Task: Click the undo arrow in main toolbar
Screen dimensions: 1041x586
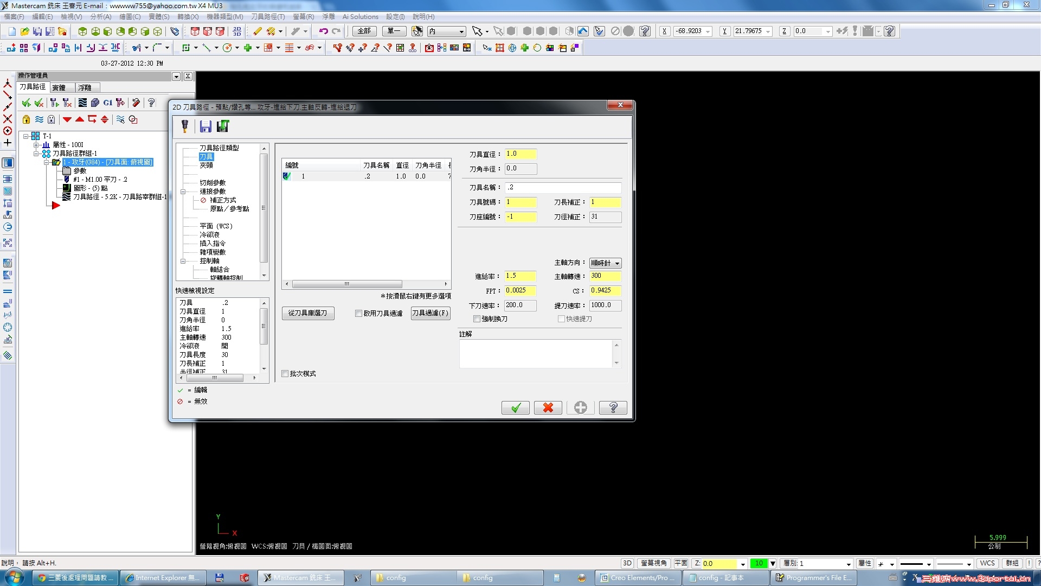Action: click(323, 31)
